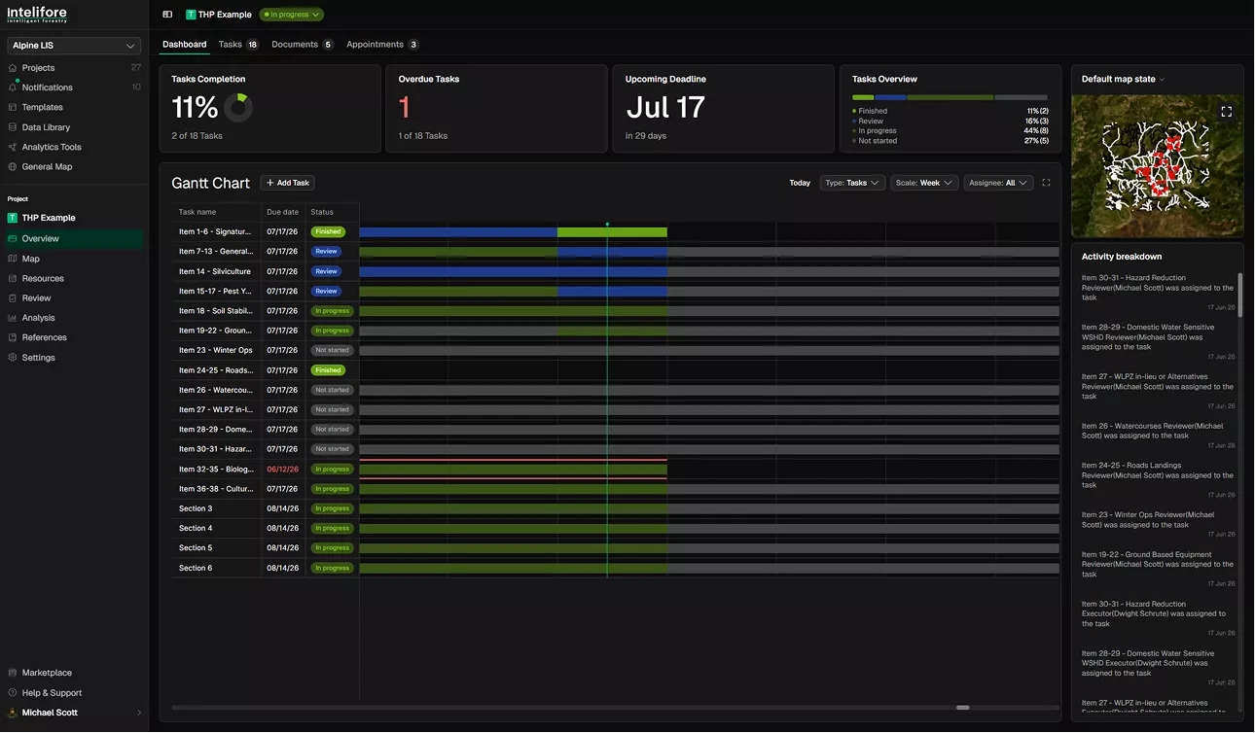1255x733 pixels.
Task: Click Not started status of Item 23 - Winter Ops
Action: click(x=332, y=350)
